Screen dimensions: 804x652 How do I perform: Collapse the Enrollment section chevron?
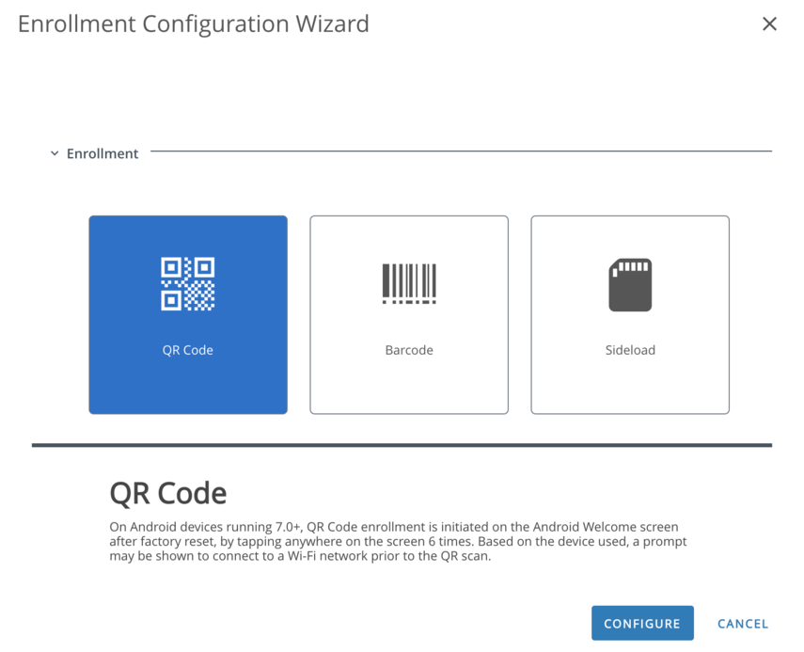coord(55,153)
